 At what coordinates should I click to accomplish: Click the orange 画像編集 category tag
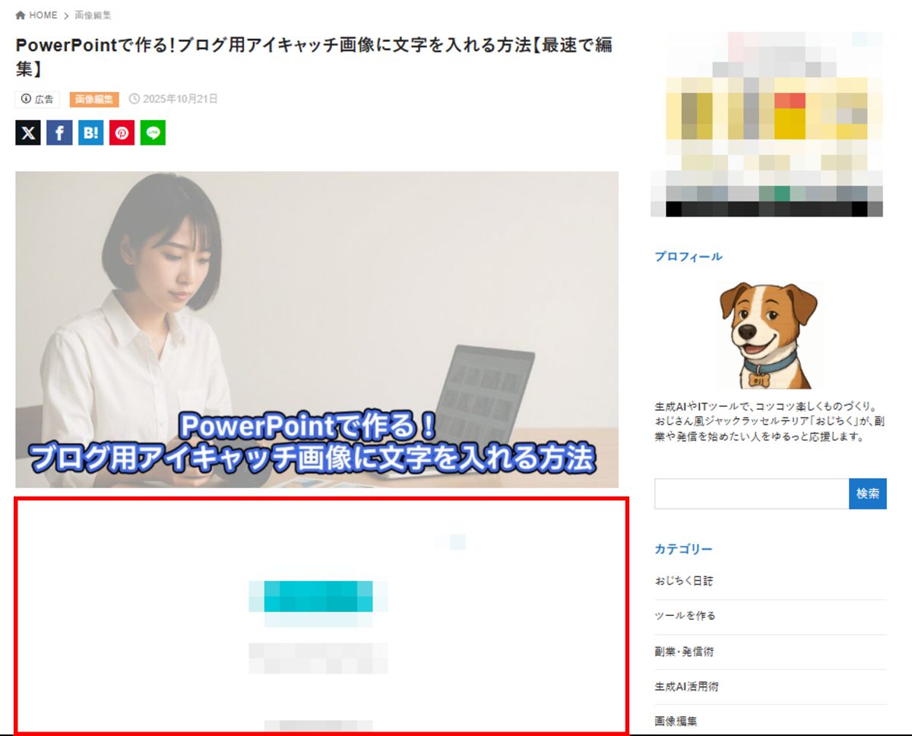click(94, 99)
